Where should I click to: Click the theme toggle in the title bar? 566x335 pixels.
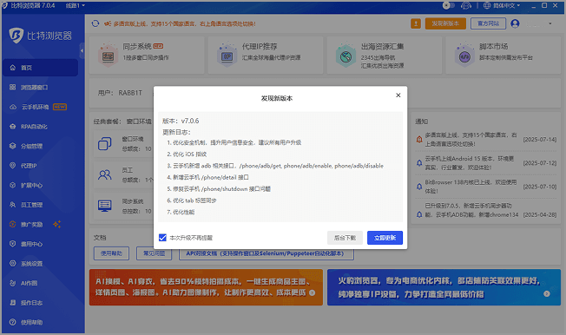coord(448,5)
